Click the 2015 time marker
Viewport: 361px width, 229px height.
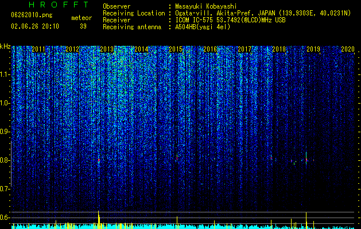tap(176, 49)
